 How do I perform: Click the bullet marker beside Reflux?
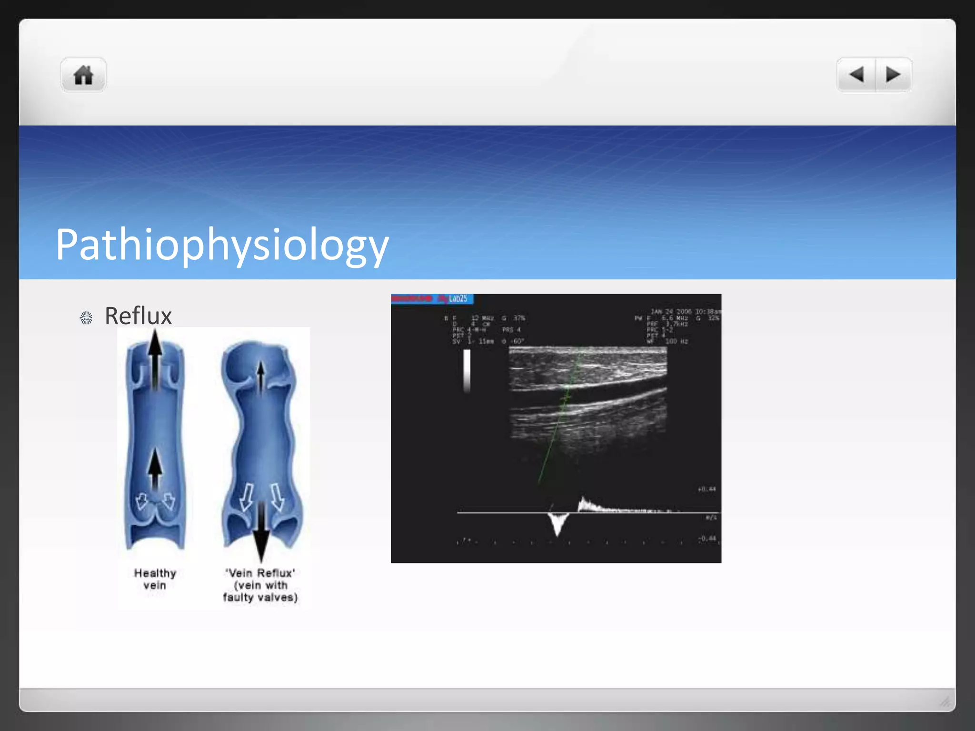86,317
